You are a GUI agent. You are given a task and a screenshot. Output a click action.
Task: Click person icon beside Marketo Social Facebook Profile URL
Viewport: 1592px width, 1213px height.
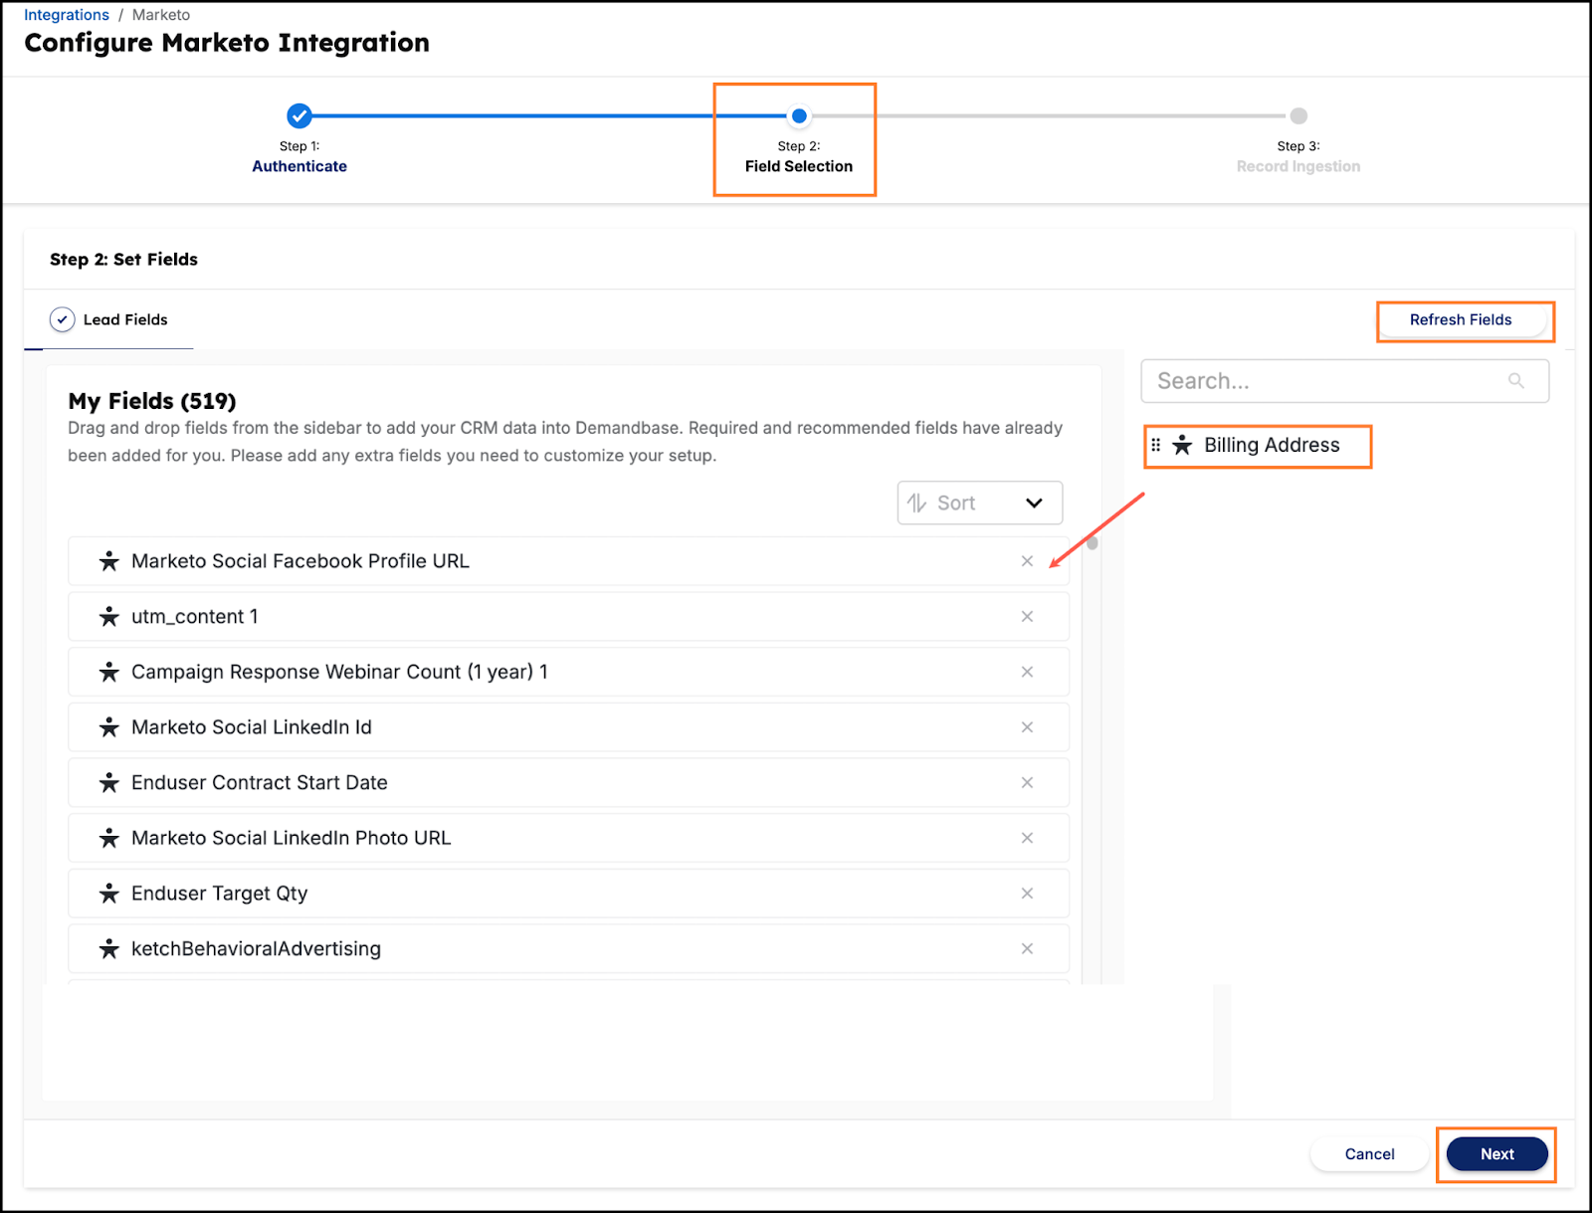coord(109,561)
